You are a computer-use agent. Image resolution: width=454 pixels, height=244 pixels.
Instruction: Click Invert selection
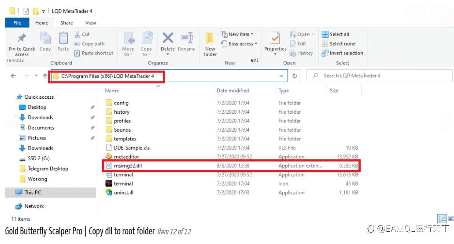[343, 53]
